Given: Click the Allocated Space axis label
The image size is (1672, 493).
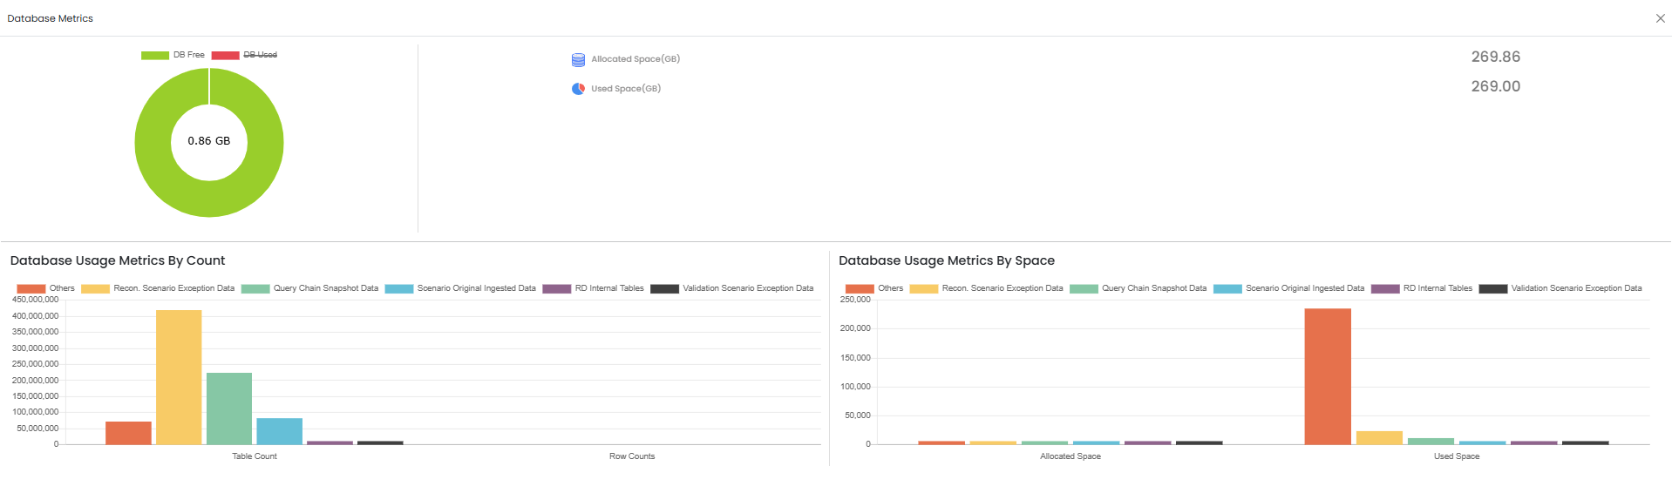Looking at the screenshot, I should (x=1070, y=456).
